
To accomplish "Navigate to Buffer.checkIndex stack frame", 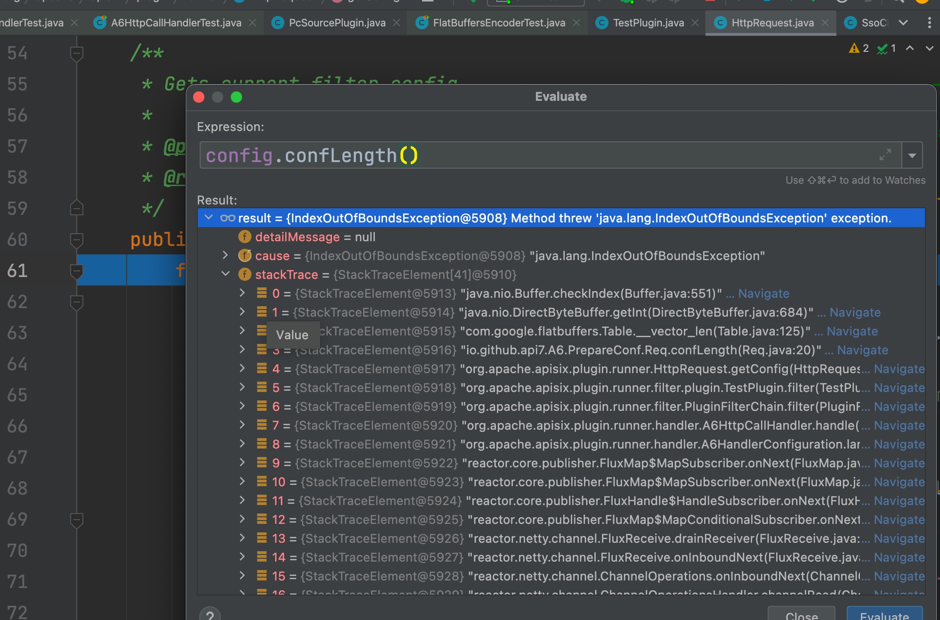I will tap(763, 294).
